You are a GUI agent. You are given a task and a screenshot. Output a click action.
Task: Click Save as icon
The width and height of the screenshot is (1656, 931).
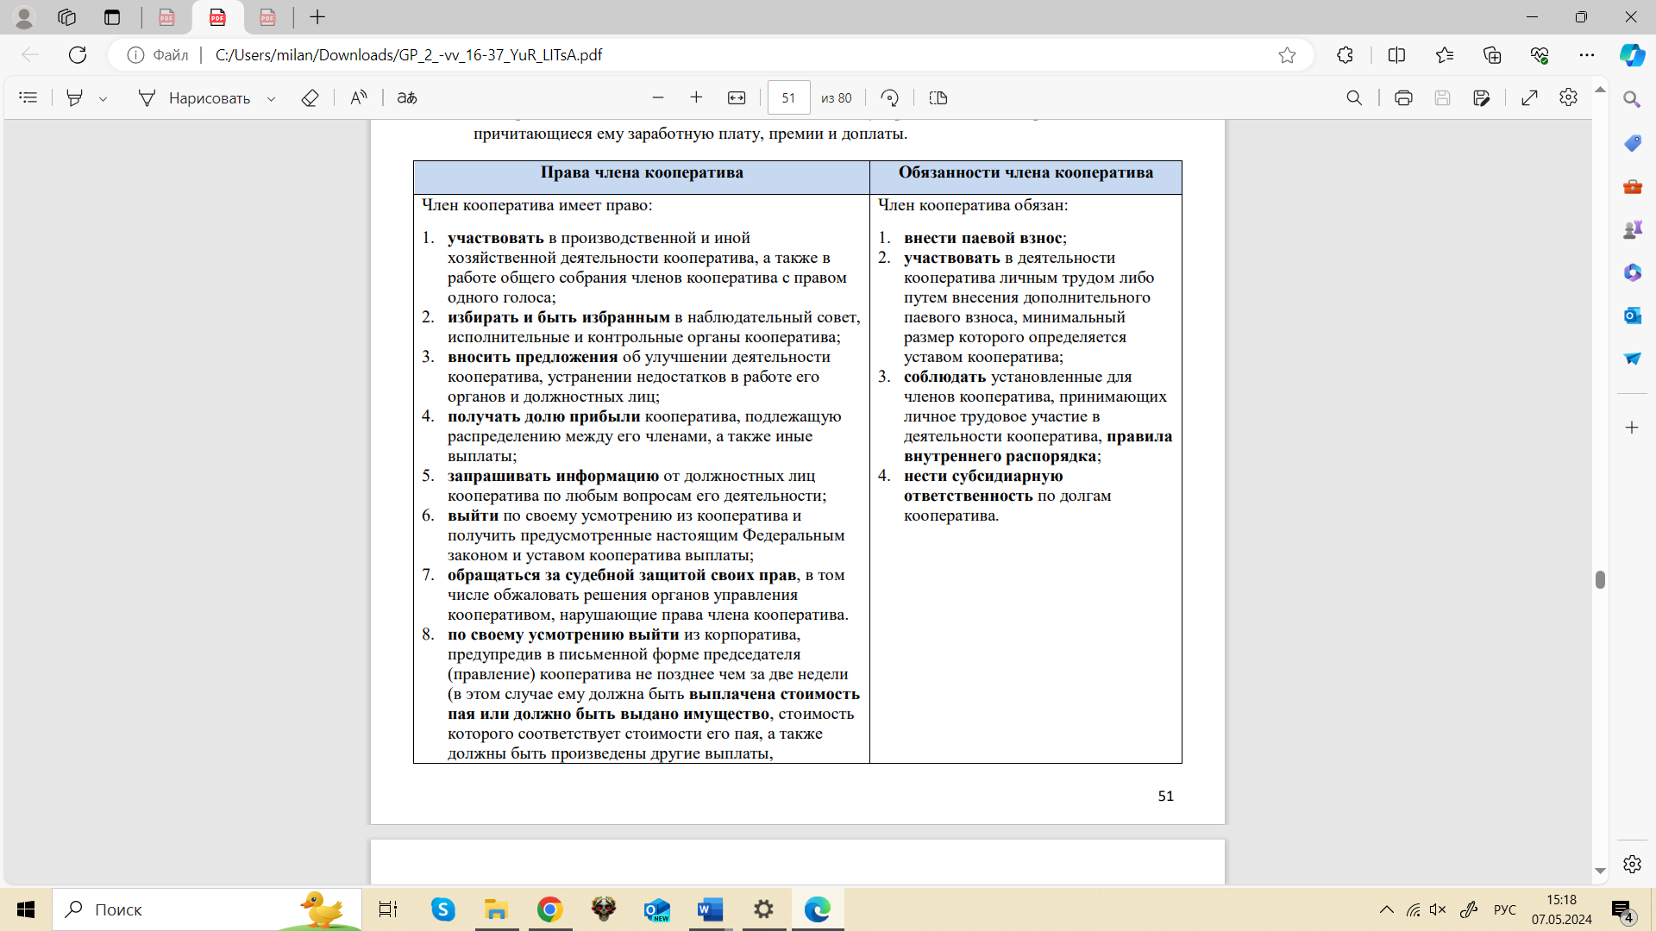click(x=1482, y=97)
